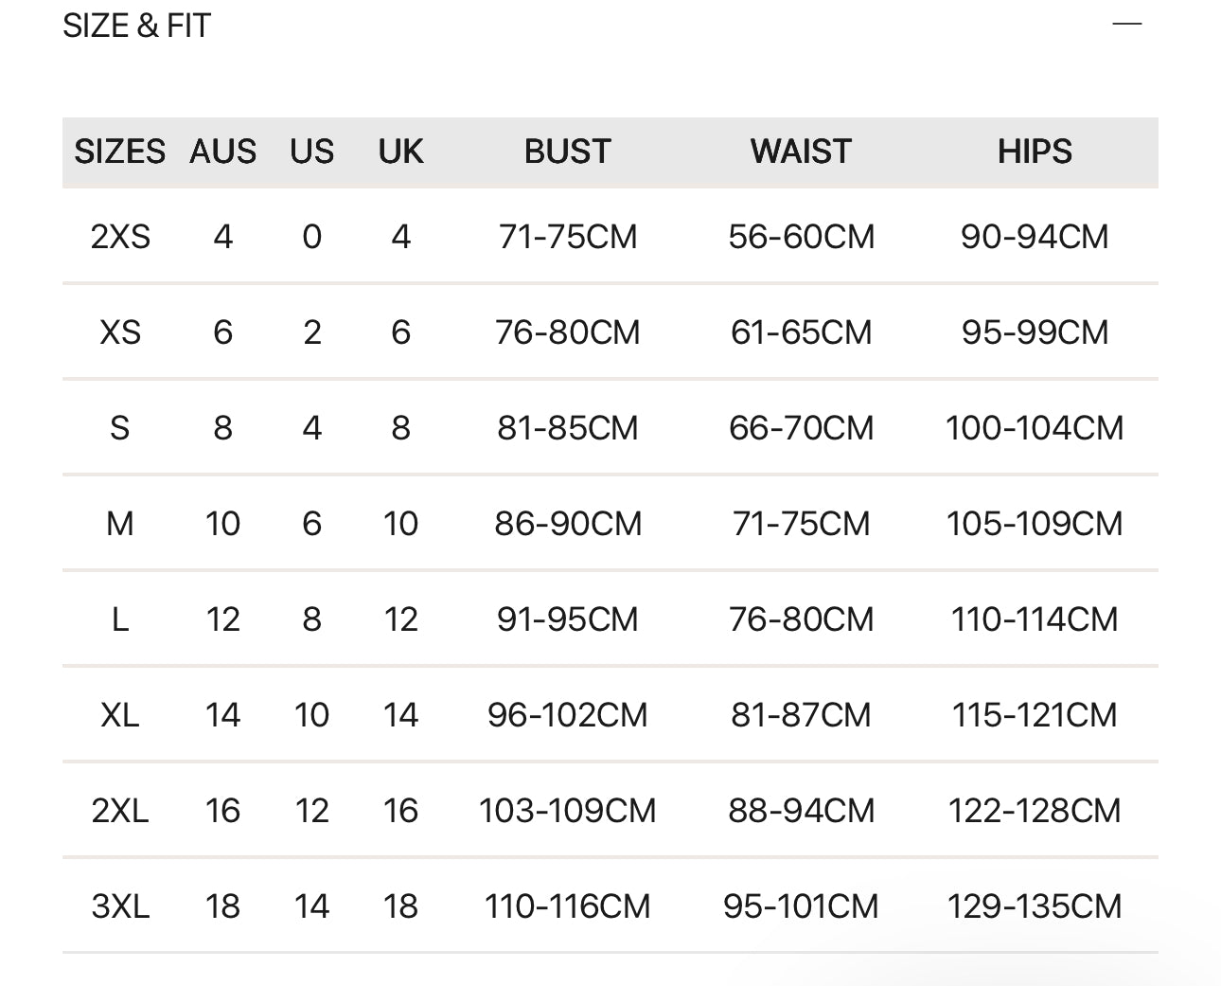Select the 103-109CM bust value
The width and height of the screenshot is (1221, 986).
tap(567, 811)
